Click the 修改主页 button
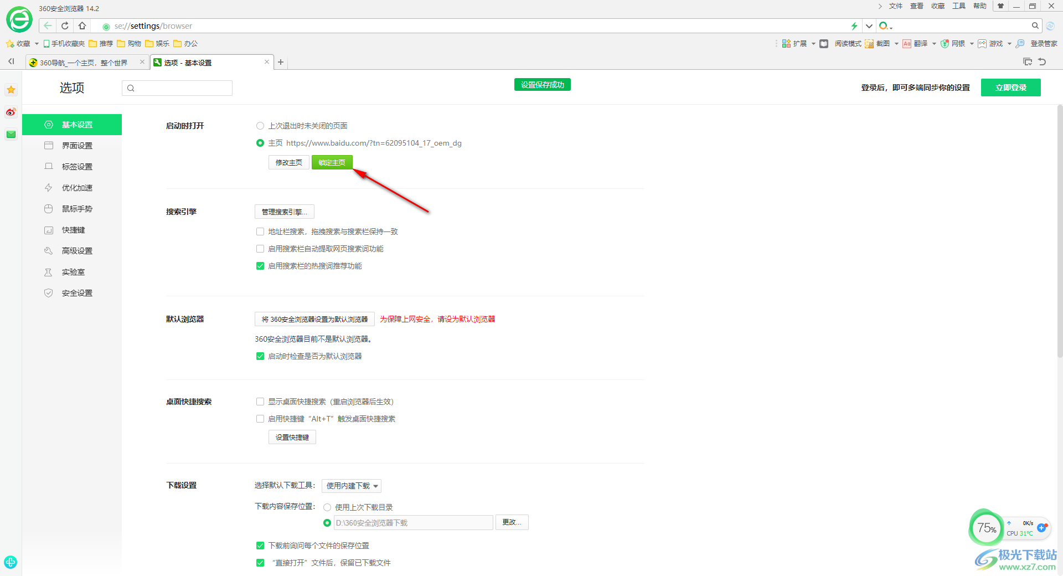1063x576 pixels. [289, 162]
